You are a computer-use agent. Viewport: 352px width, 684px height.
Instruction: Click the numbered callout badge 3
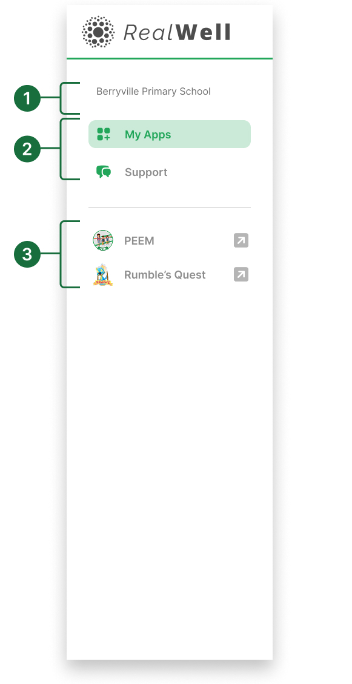point(27,254)
